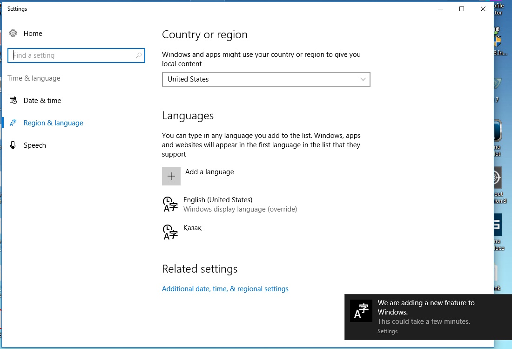Image resolution: width=512 pixels, height=349 pixels.
Task: Click the Date & time calendar icon
Action: (x=13, y=100)
